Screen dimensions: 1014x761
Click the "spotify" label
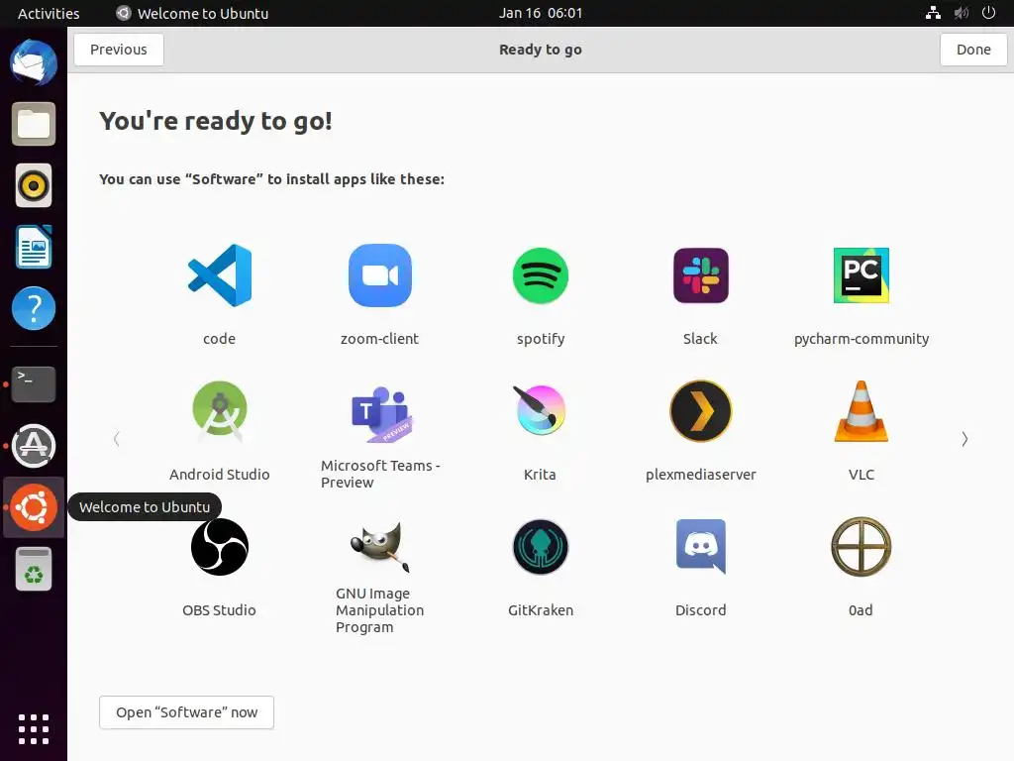pyautogui.click(x=541, y=339)
